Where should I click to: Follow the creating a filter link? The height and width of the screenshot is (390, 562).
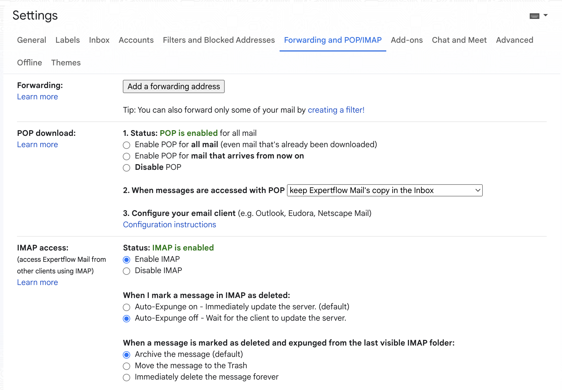click(336, 110)
